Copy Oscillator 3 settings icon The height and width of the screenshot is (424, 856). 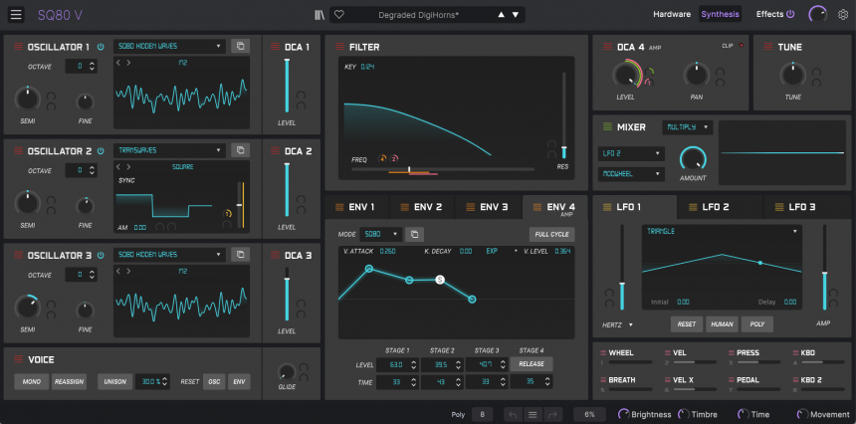(x=240, y=254)
